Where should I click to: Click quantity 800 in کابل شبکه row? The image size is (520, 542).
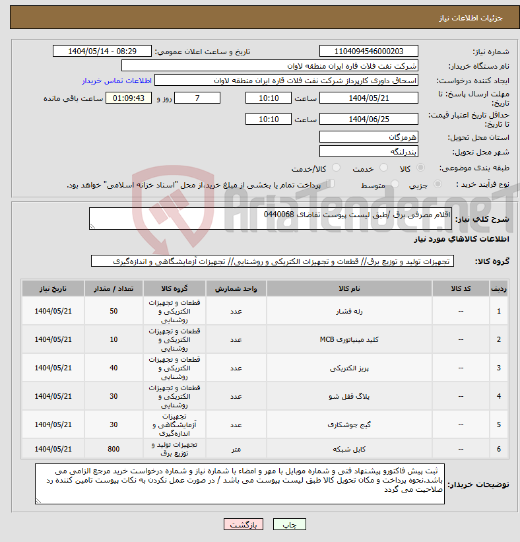(x=114, y=449)
